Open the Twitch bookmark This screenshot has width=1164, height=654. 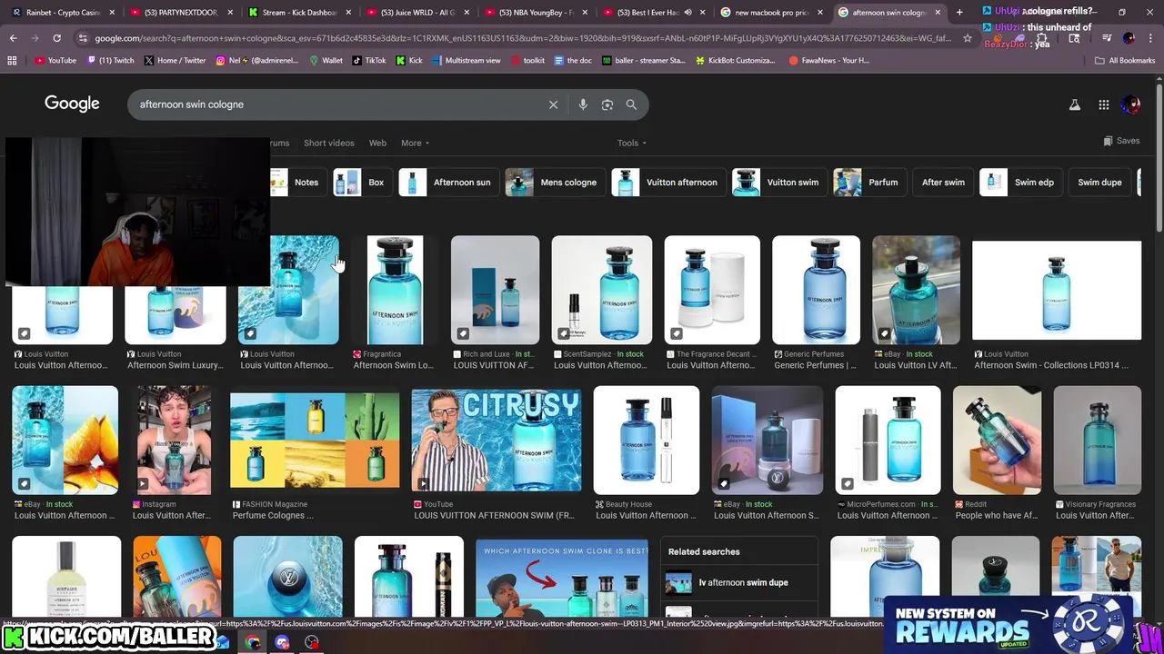point(110,60)
